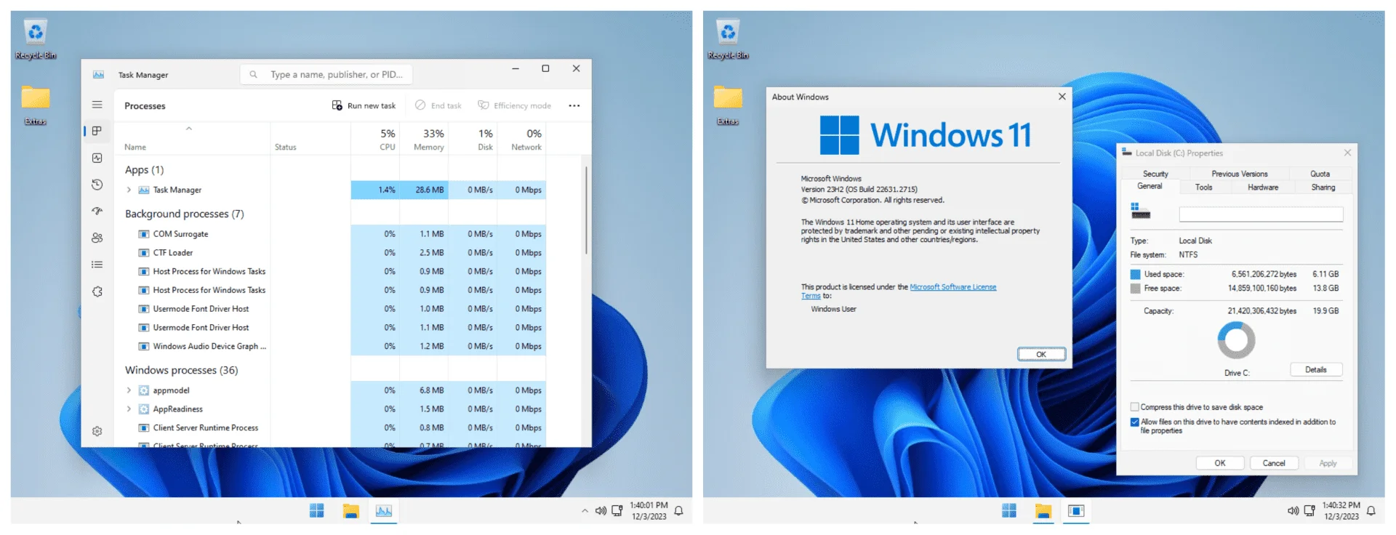Switch to the Security tab
1396x535 pixels.
(1155, 174)
